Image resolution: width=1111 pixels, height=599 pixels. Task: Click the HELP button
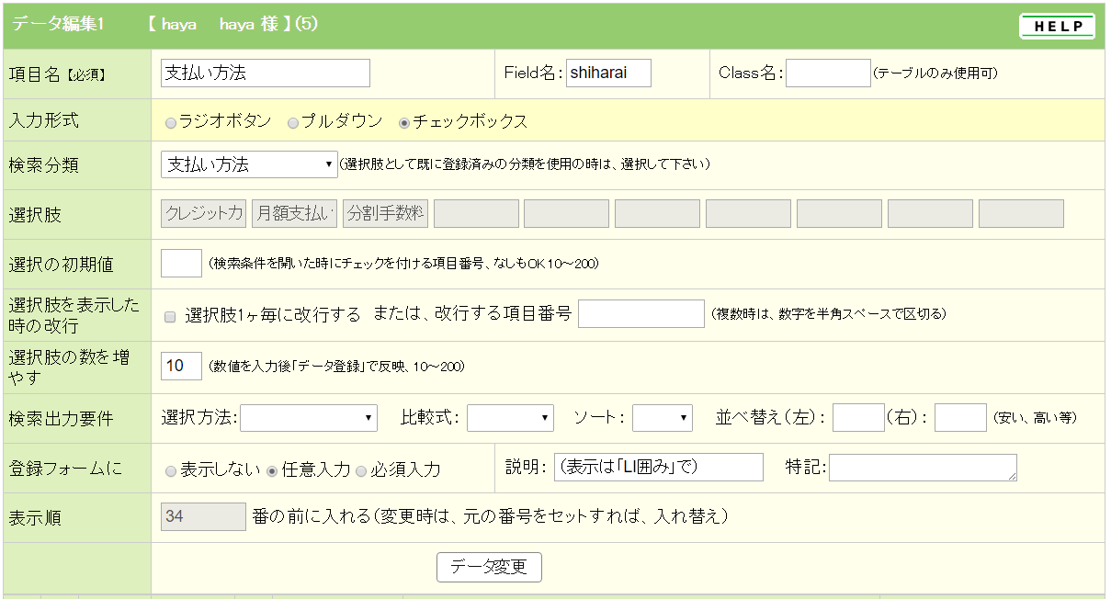click(x=1057, y=27)
